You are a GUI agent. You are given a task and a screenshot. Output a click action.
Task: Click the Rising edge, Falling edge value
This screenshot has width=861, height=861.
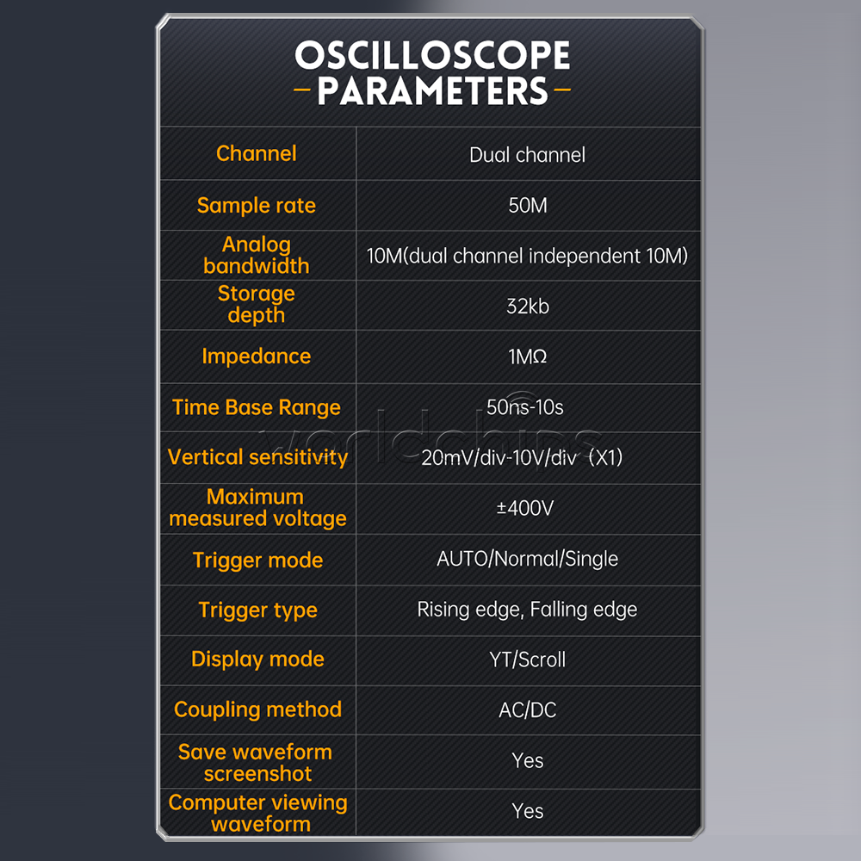click(527, 610)
